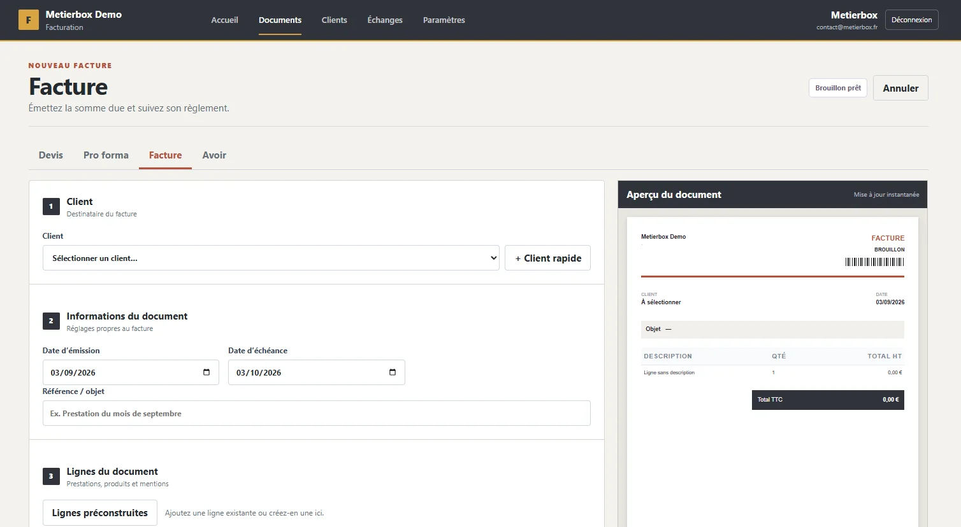Viewport: 961px width, 527px height.
Task: Open Paramètres in top navigation
Action: point(444,20)
